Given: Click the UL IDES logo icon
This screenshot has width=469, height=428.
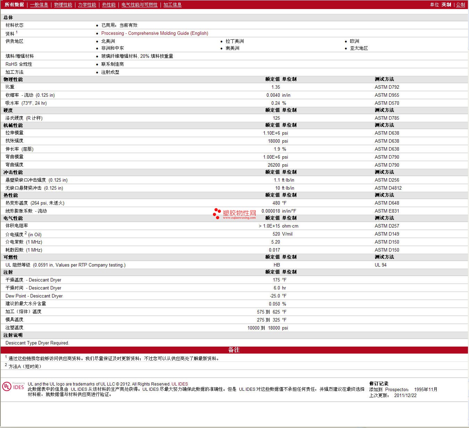Looking at the screenshot, I should 13,387.
